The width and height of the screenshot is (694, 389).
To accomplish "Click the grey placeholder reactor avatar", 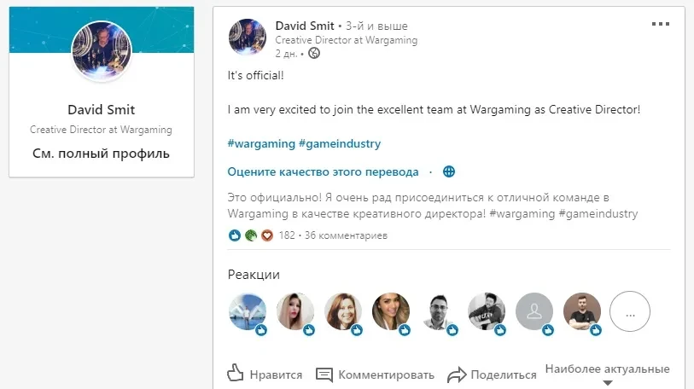I will tap(534, 312).
